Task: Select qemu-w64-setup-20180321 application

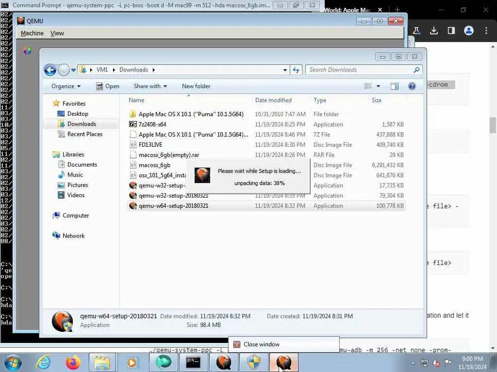Action: 266,205
